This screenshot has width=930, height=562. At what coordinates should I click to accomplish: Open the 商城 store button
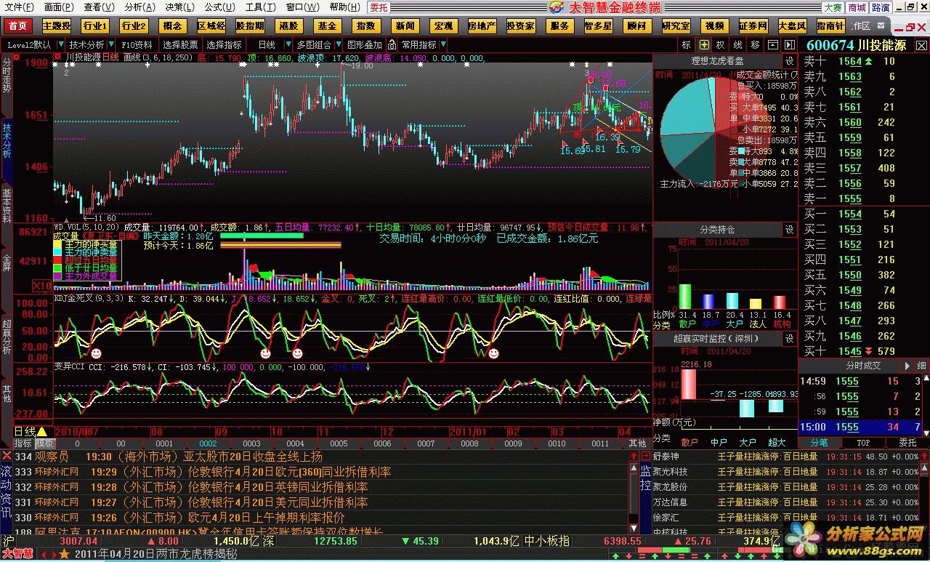pyautogui.click(x=857, y=7)
